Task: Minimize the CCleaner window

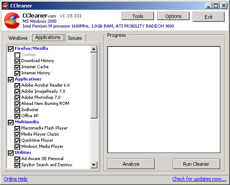Action: pyautogui.click(x=208, y=6)
